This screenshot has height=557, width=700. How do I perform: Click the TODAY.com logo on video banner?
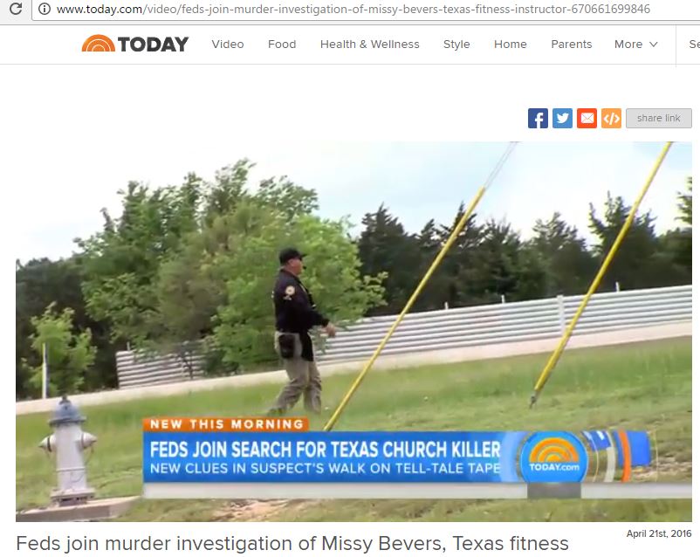554,457
